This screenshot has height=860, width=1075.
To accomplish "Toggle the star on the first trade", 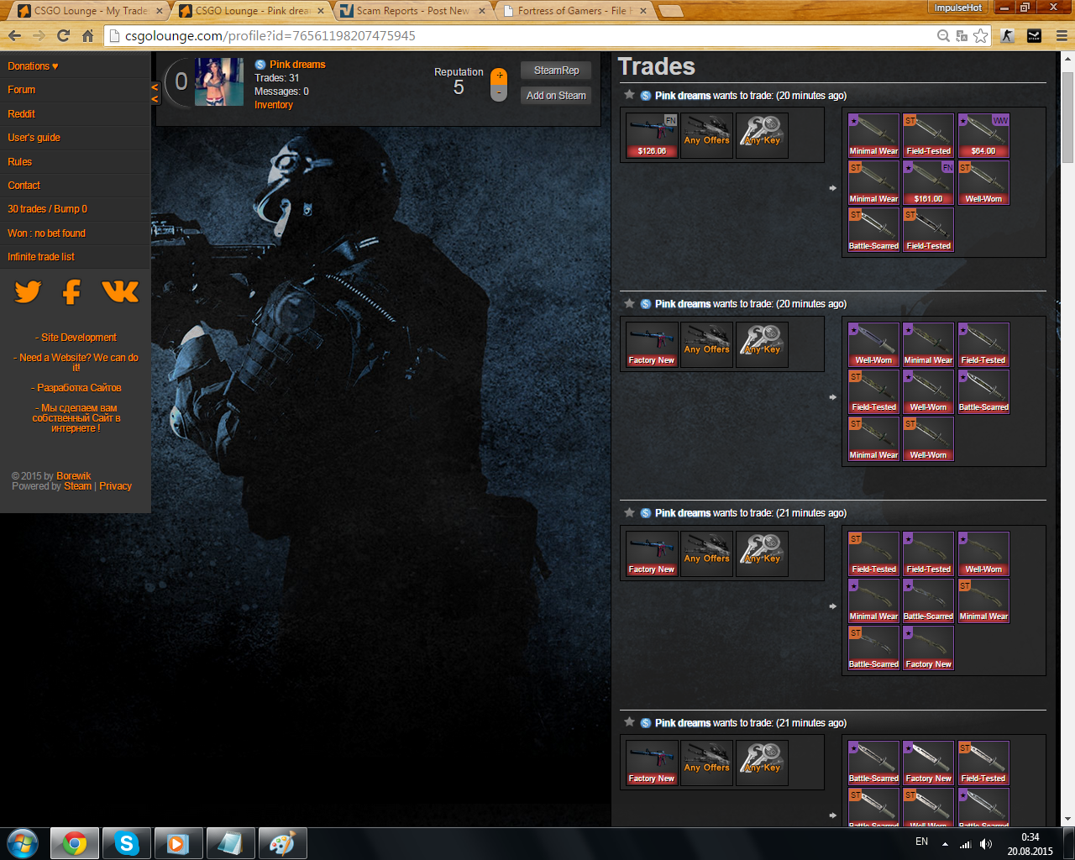I will (x=629, y=95).
